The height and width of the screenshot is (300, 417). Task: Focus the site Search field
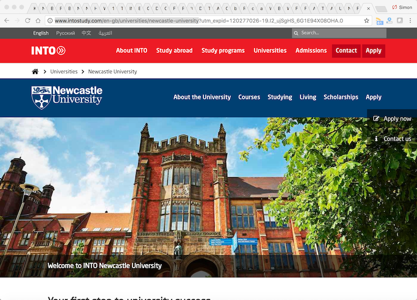(x=341, y=33)
